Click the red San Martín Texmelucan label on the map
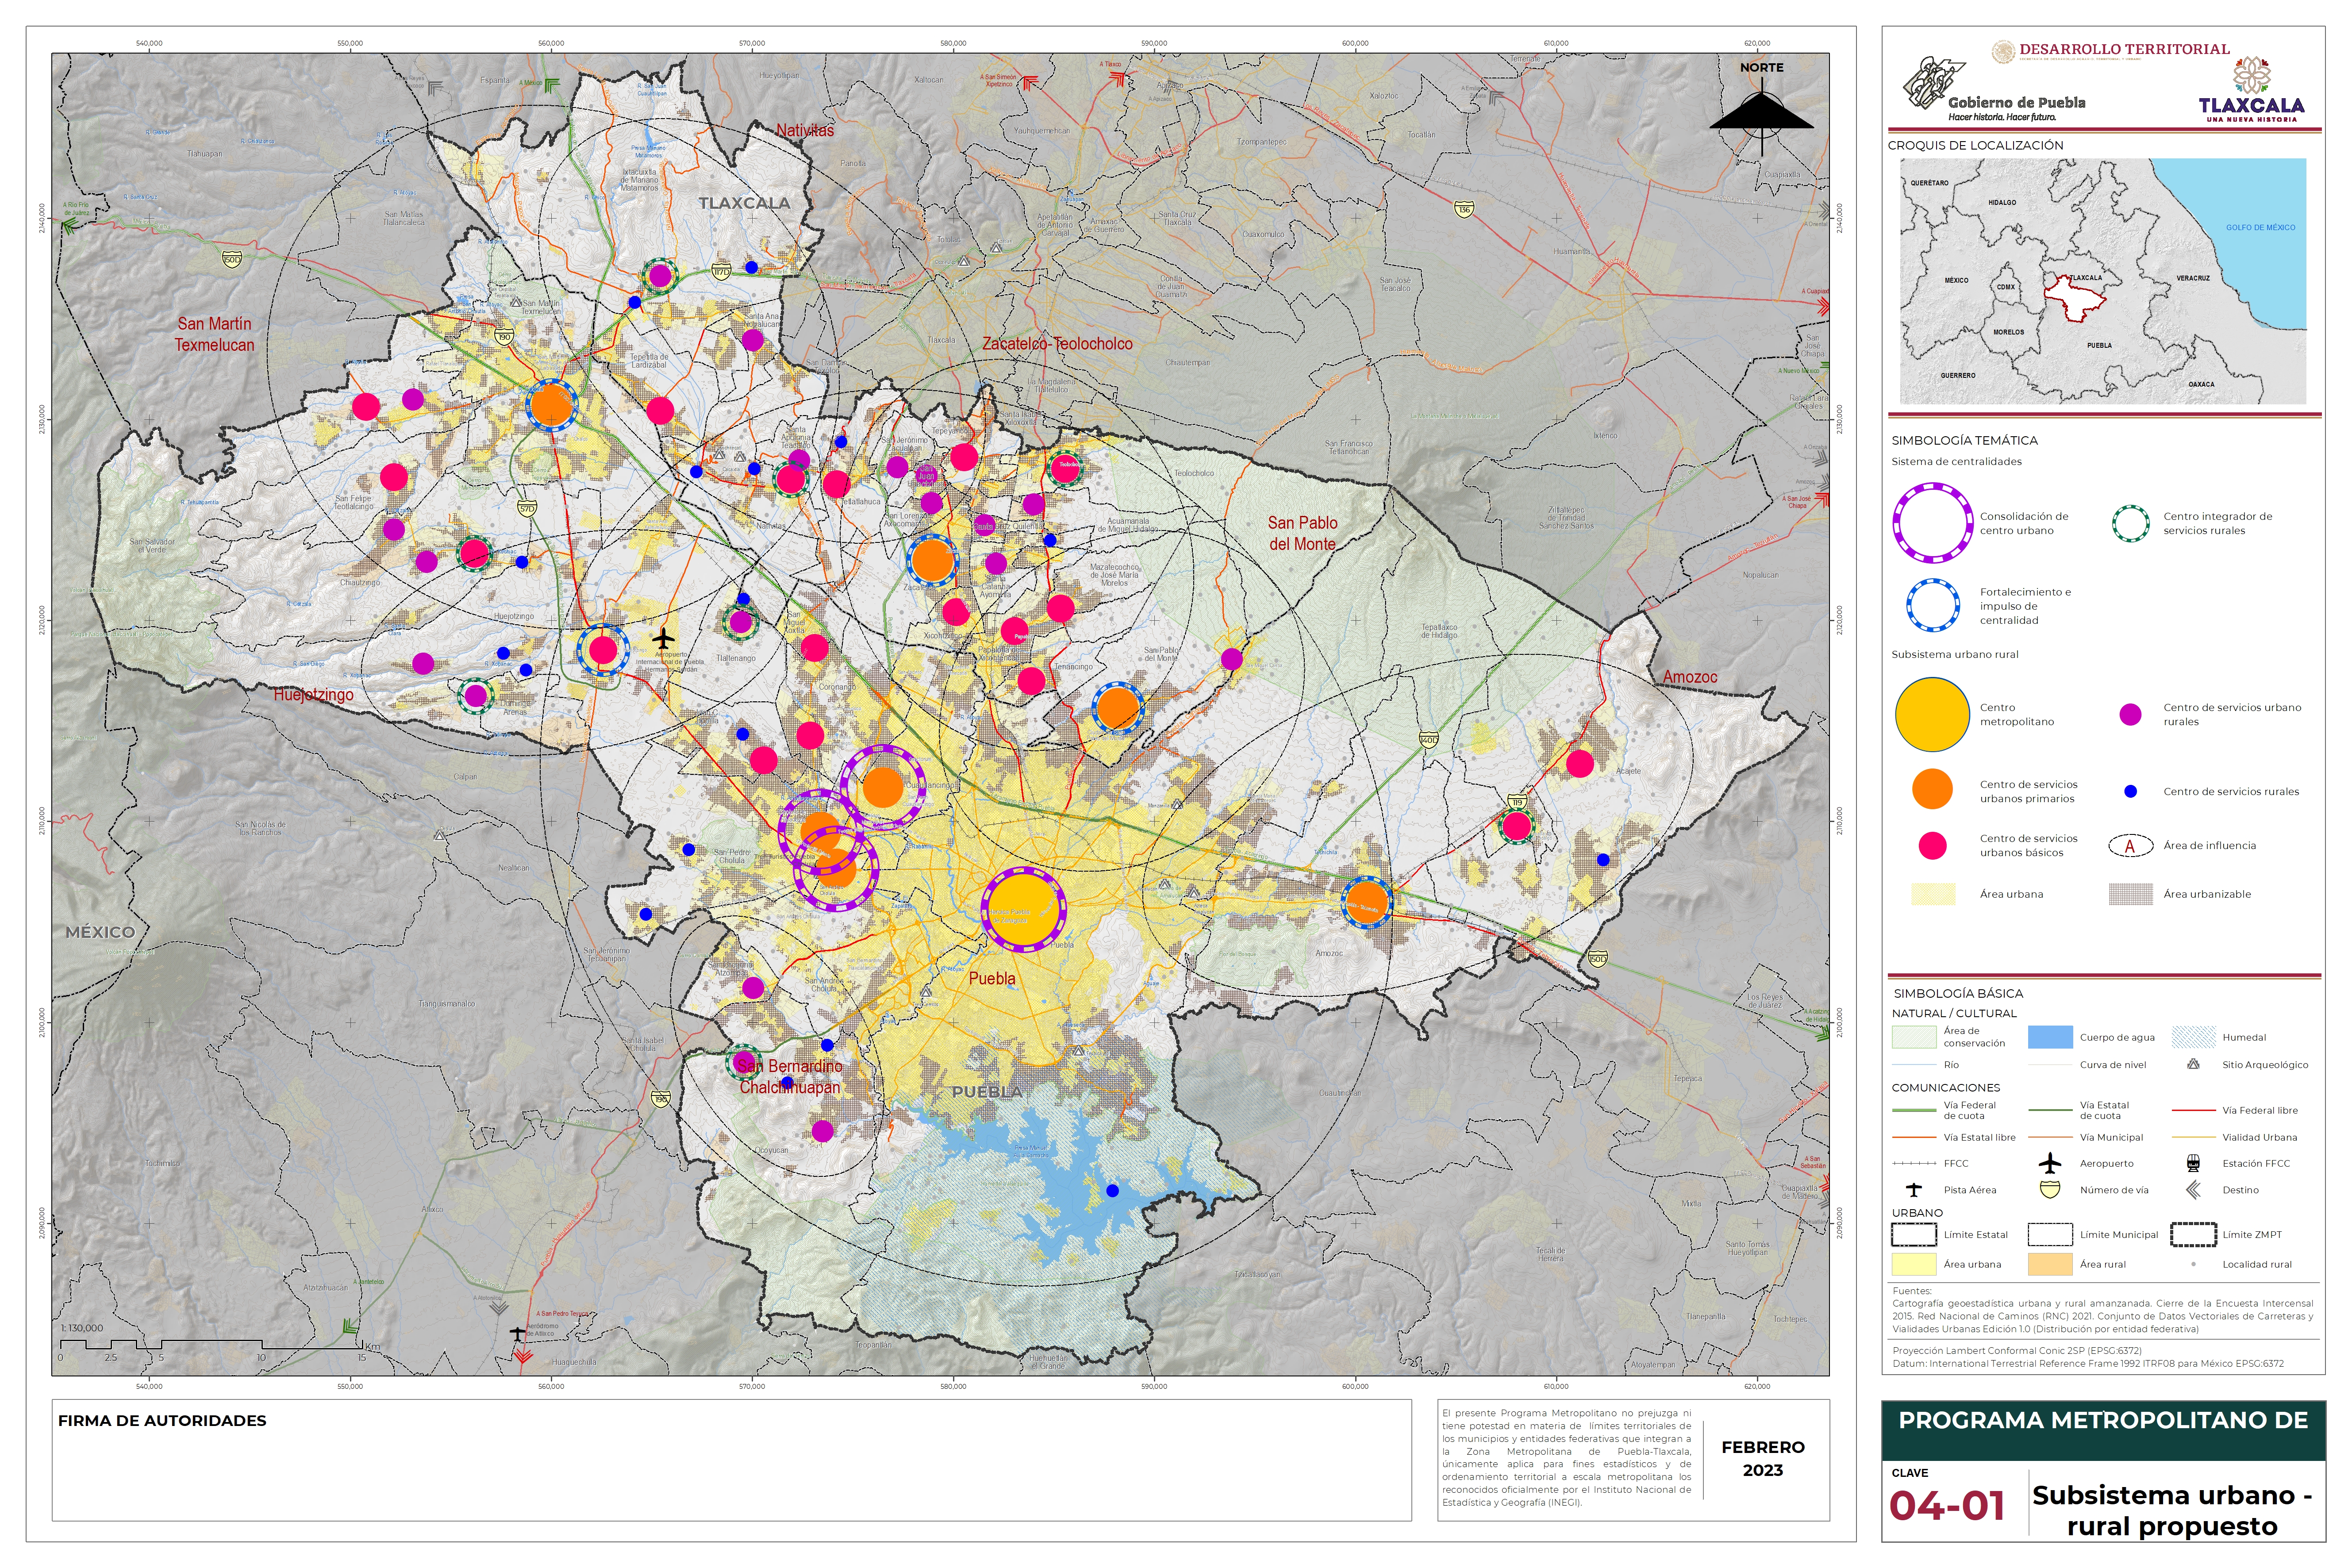This screenshot has width=2352, height=1568. point(215,334)
